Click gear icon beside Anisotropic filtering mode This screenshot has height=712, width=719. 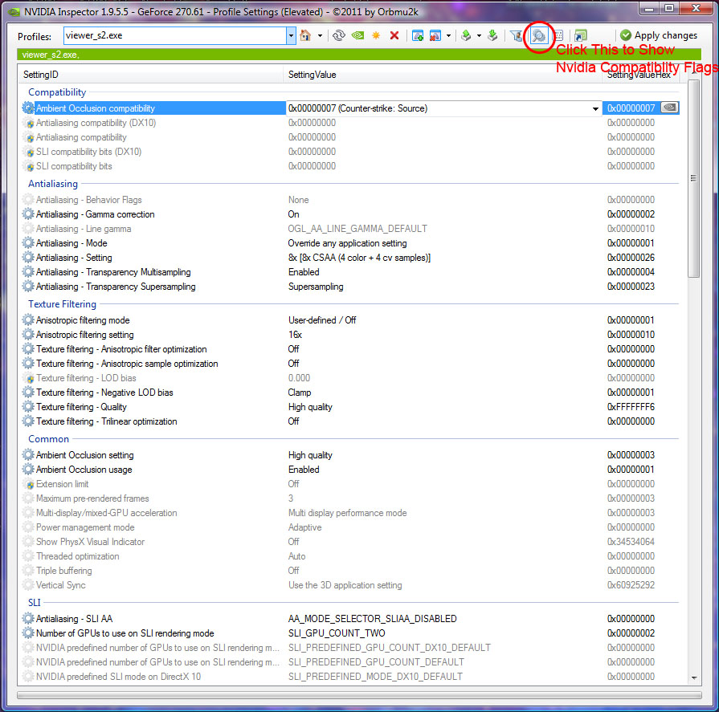pyautogui.click(x=28, y=319)
